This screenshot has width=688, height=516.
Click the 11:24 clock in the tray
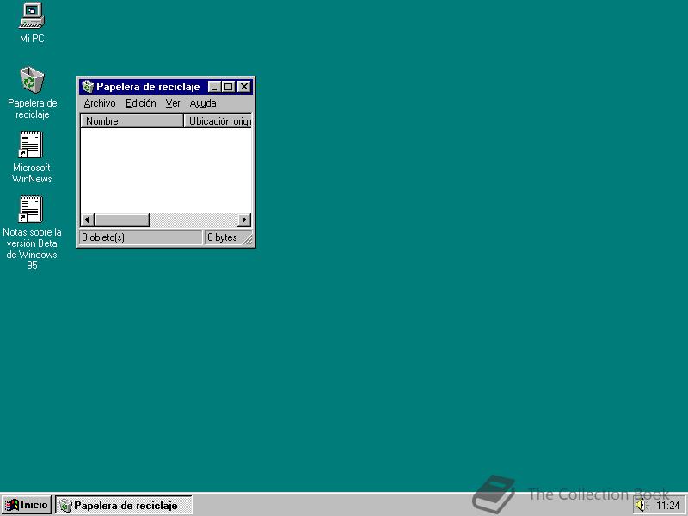tap(668, 506)
